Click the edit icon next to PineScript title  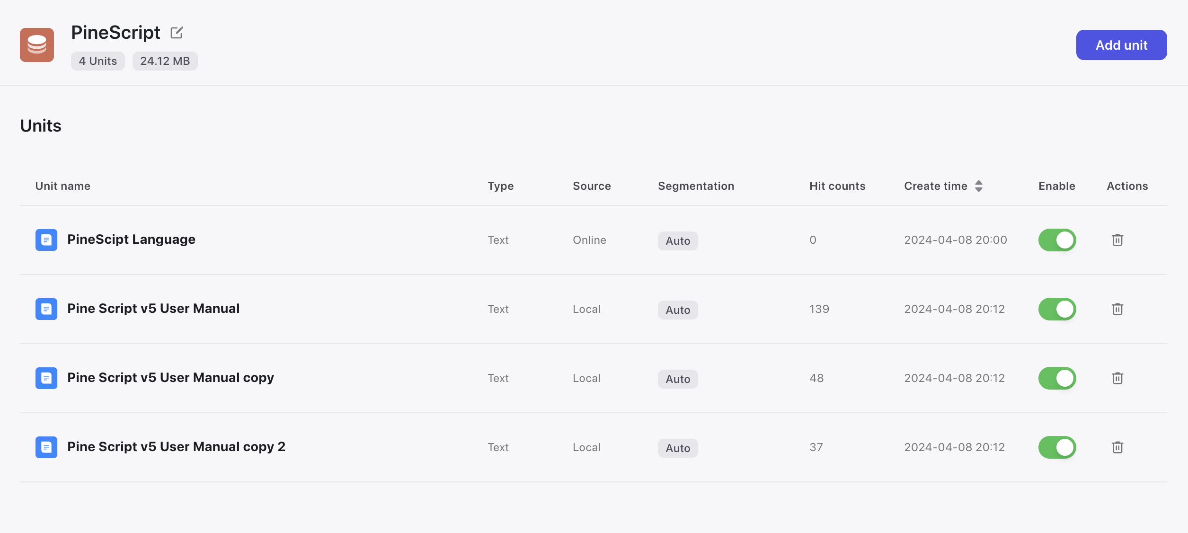coord(177,33)
